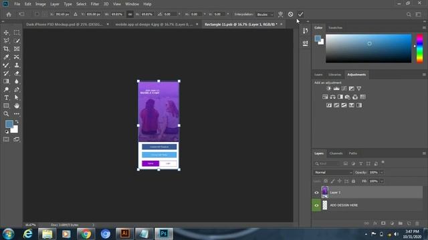Image resolution: width=428 pixels, height=240 pixels.
Task: Toggle relative positioning triangle for reference point
Action: click(x=76, y=14)
